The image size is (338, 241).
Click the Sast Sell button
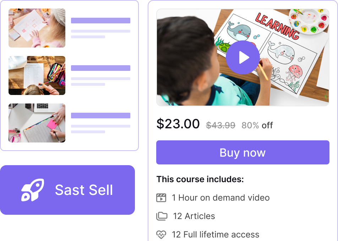(67, 190)
